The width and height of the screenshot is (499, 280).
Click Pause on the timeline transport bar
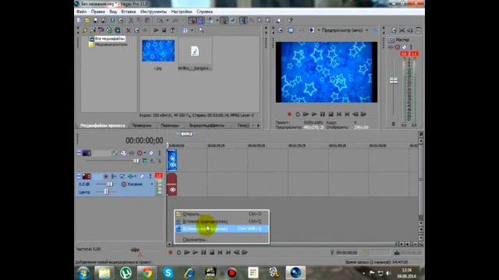pos(203,253)
